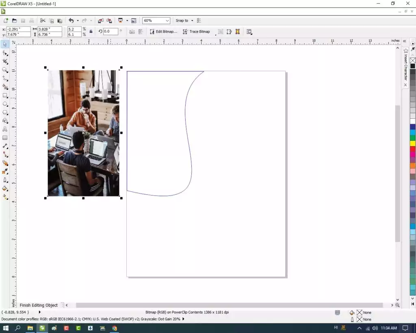Click the no-color swatch in palette

pos(413,61)
